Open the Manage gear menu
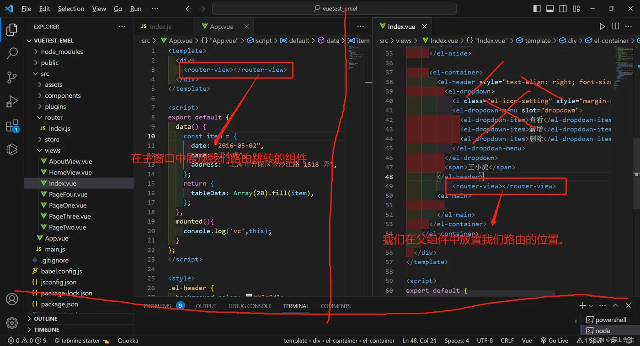The width and height of the screenshot is (640, 346). [12, 323]
